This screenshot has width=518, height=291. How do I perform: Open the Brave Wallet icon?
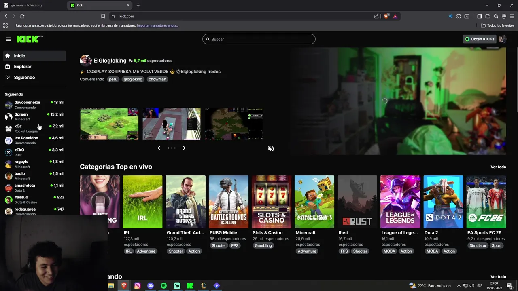[488, 16]
